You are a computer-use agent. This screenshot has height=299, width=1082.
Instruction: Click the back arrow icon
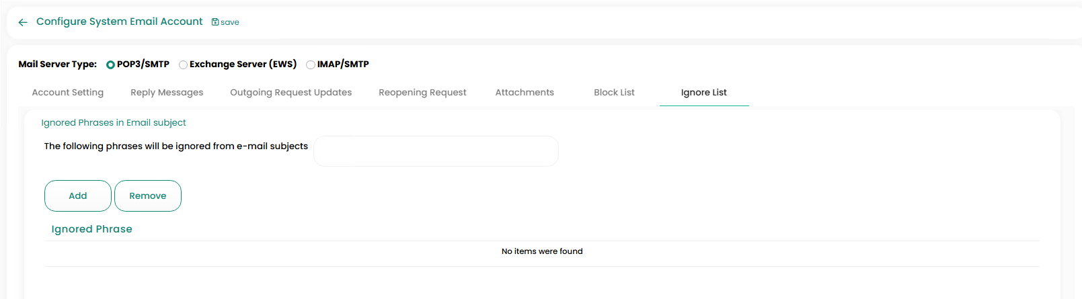tap(23, 22)
